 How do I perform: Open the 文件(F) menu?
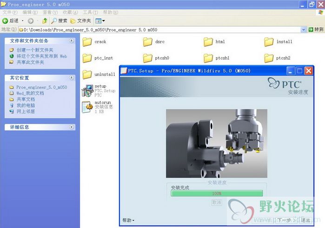tap(10, 13)
